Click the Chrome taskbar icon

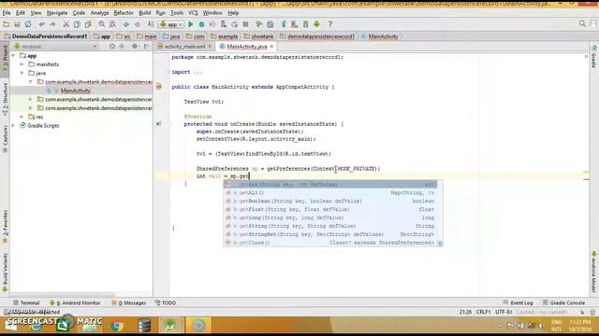click(117, 326)
